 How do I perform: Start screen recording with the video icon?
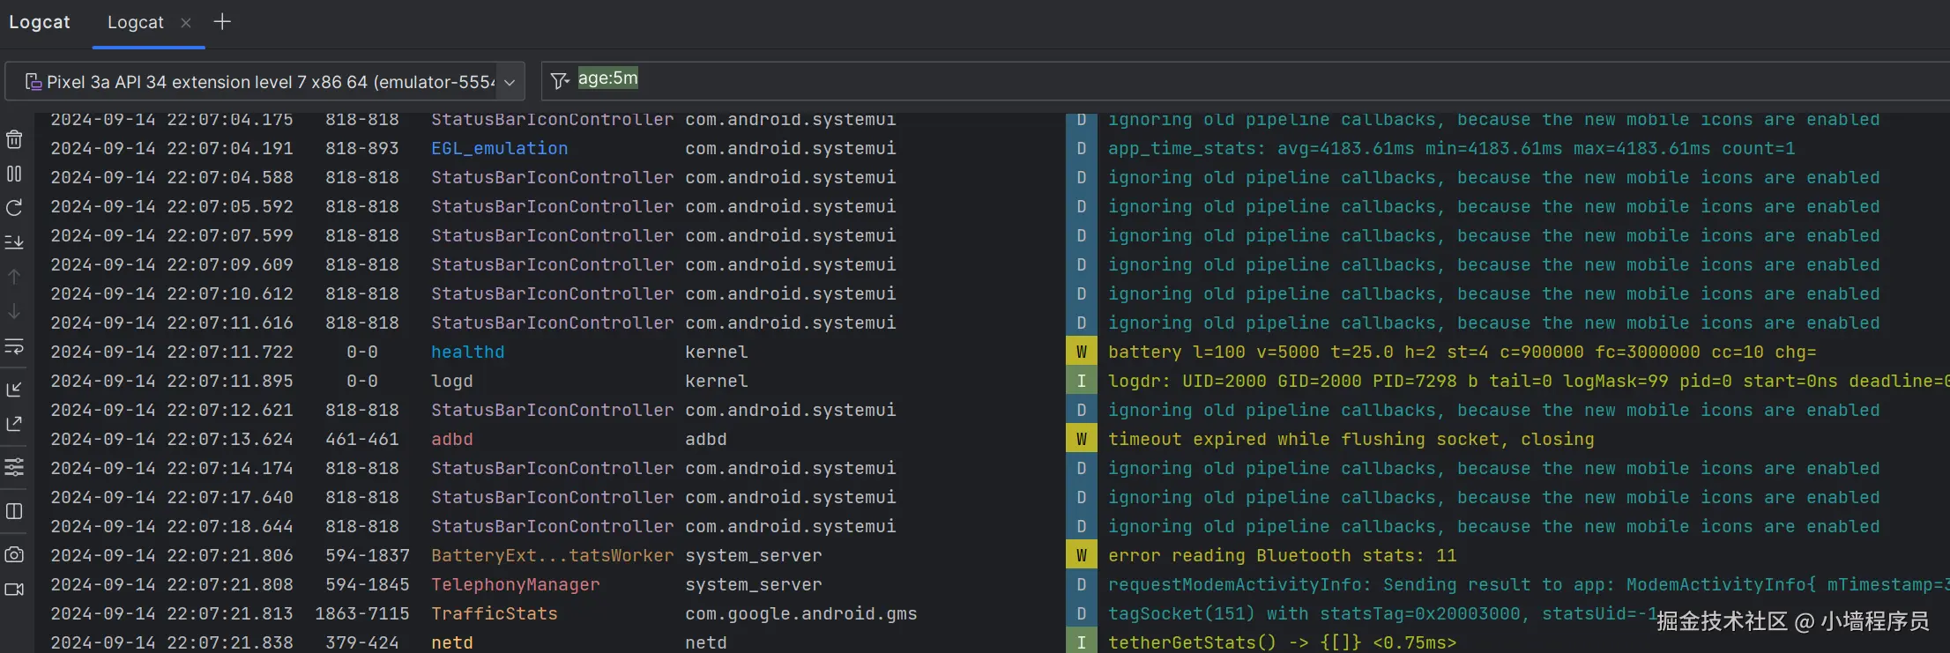coord(14,590)
